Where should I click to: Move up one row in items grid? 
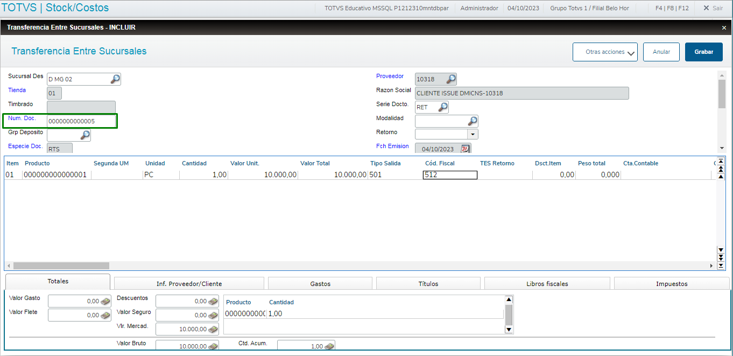pyautogui.click(x=721, y=176)
